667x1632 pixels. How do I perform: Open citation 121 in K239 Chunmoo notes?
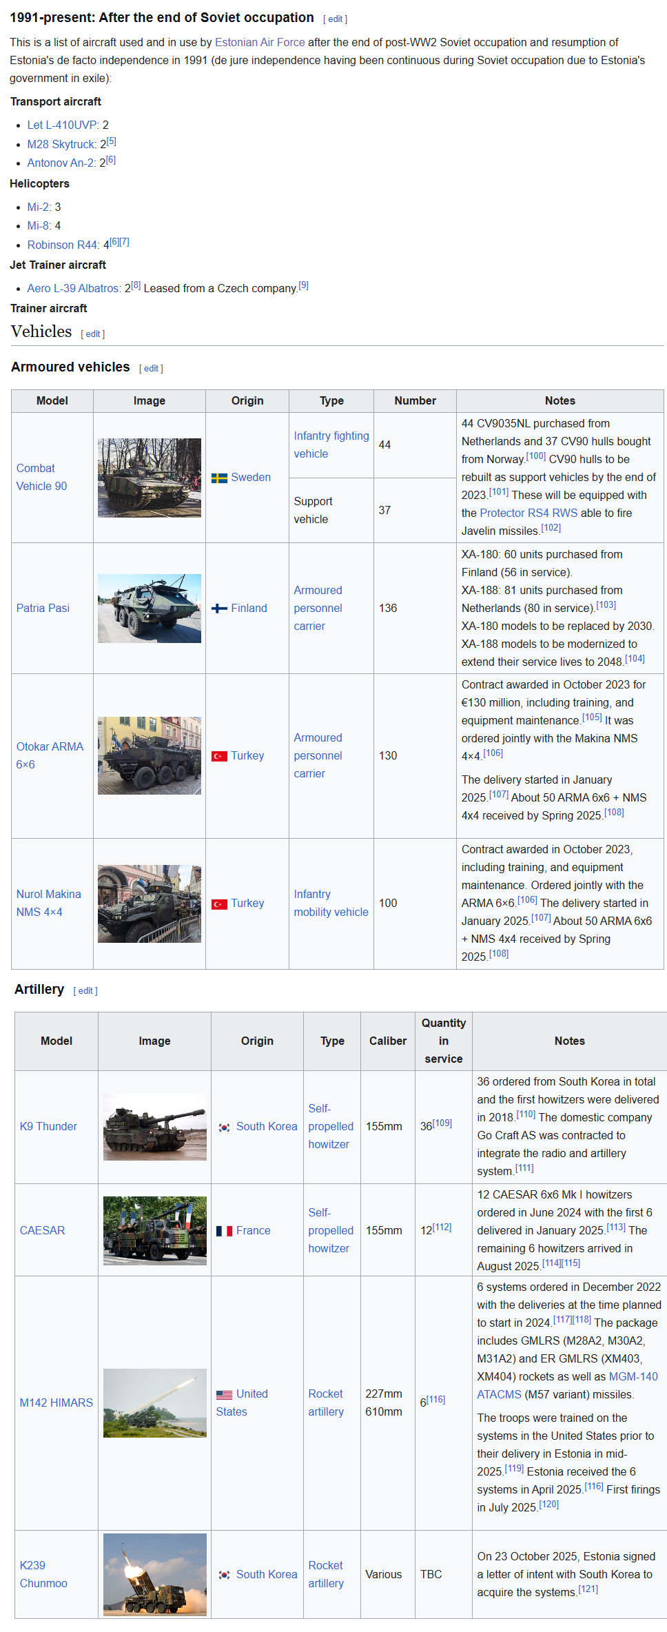click(x=588, y=1589)
